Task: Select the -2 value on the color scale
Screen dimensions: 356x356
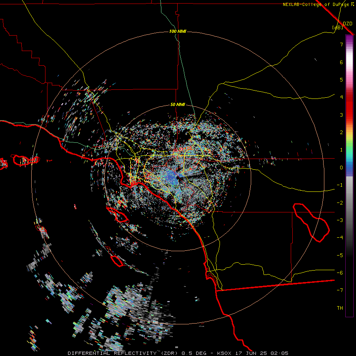Action: coord(340,203)
